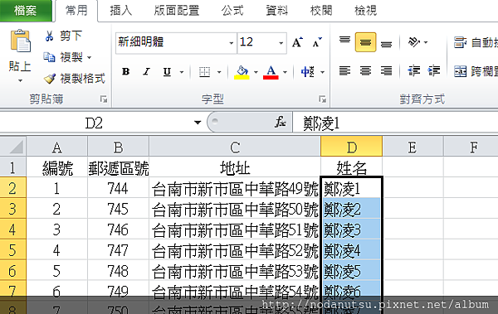Open the font size dropdown
Screen dimensions: 498x314
281,43
